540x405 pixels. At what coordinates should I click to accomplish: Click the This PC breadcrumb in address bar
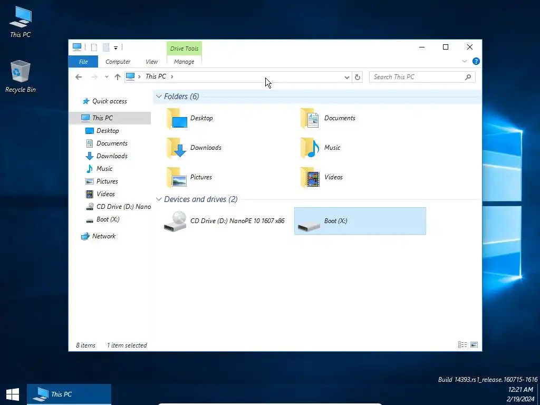coord(156,77)
